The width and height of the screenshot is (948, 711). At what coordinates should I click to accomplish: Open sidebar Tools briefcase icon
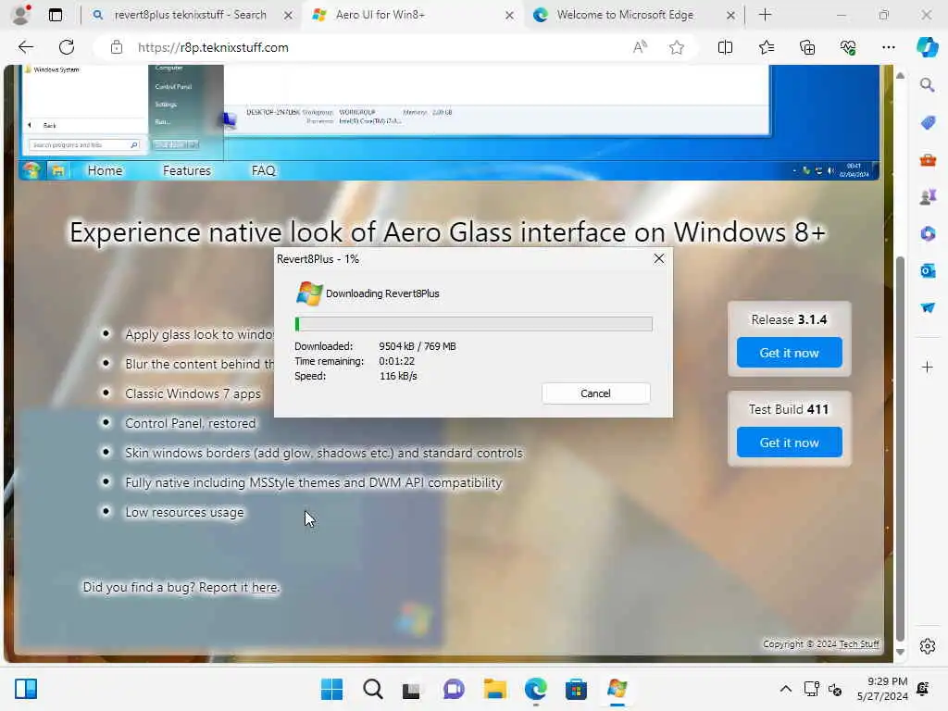pos(928,160)
